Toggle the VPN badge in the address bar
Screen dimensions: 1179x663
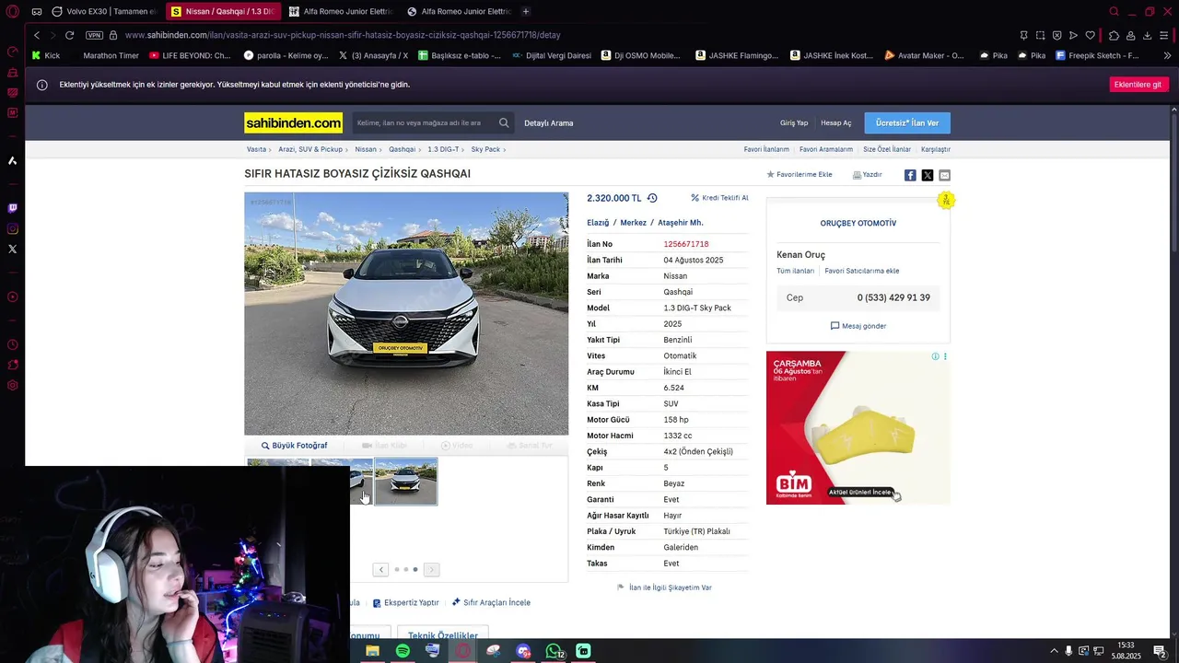(94, 35)
